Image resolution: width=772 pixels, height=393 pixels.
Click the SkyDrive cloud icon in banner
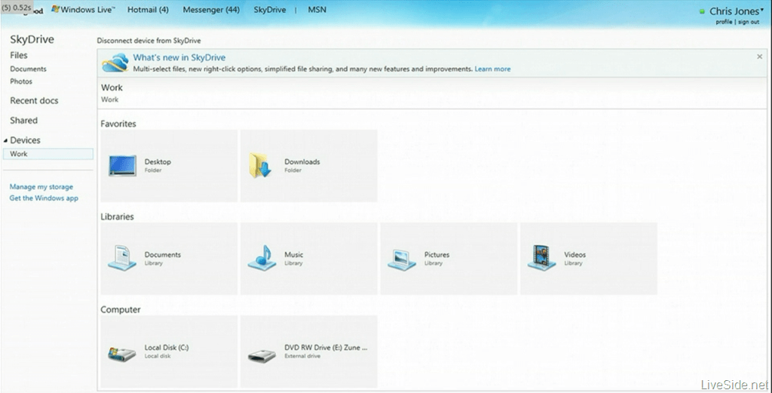(x=115, y=63)
